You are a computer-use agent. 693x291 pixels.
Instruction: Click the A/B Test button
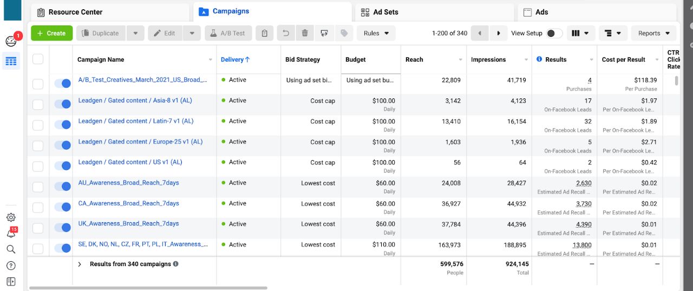pyautogui.click(x=228, y=33)
